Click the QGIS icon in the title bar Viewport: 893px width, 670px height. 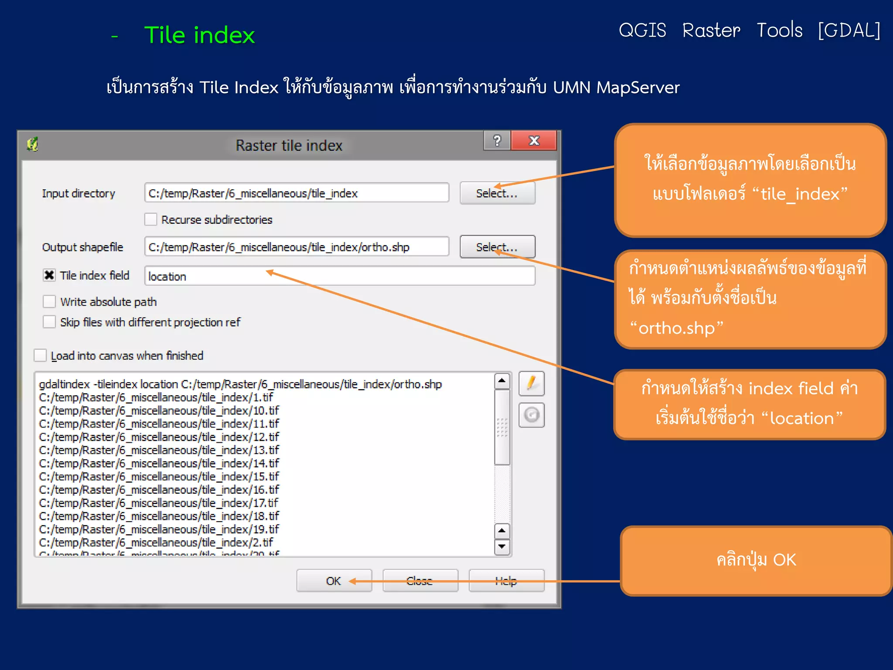point(33,144)
